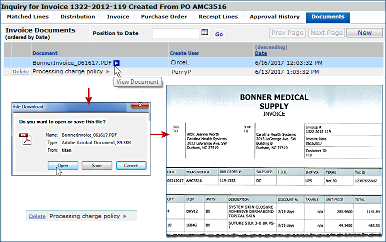This screenshot has height=242, width=386.
Task: Click Delete link in the Processing charge policy row
Action: [x=20, y=72]
